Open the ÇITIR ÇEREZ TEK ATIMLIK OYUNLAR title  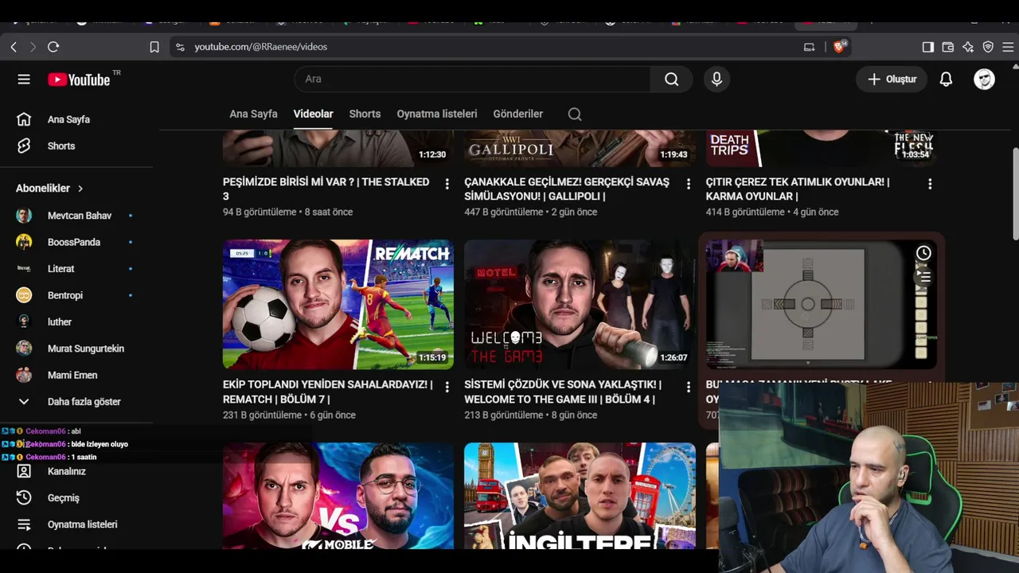point(798,189)
